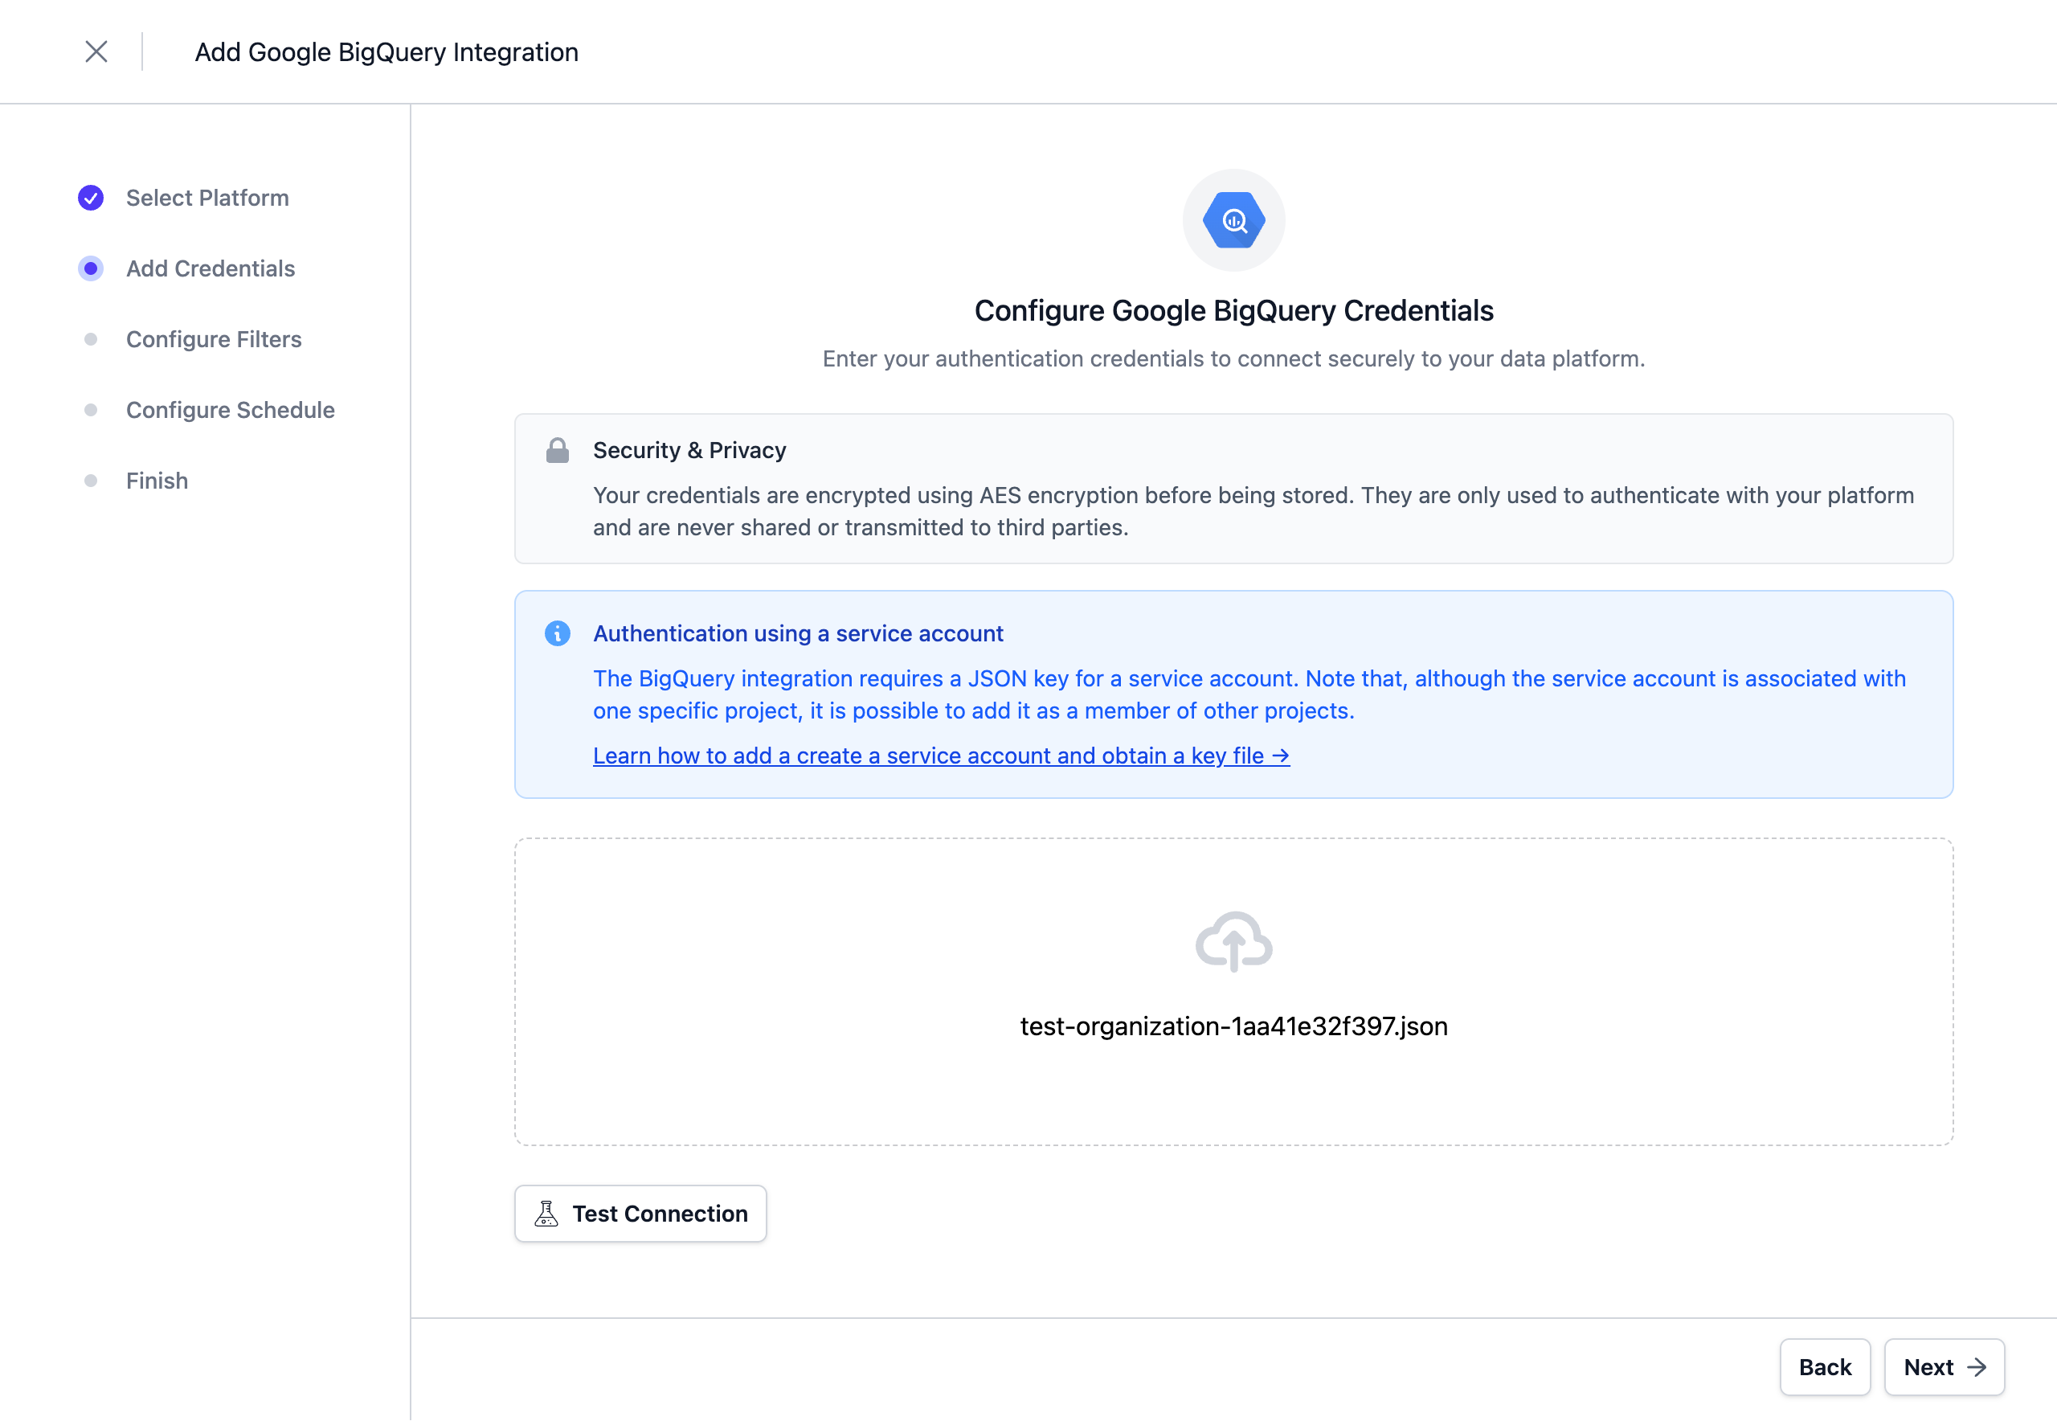This screenshot has width=2057, height=1421.
Task: Click the info icon about service account authentication
Action: coord(558,634)
